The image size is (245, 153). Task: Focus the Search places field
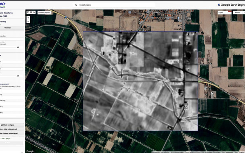(x=114, y=5)
